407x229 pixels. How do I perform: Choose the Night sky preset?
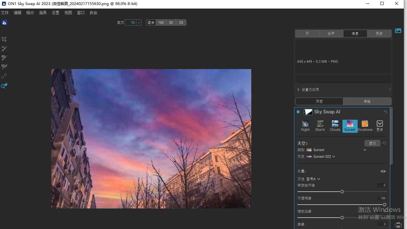[x=305, y=126]
